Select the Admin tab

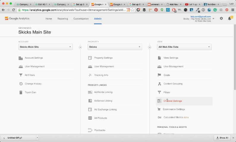coord(98,19)
